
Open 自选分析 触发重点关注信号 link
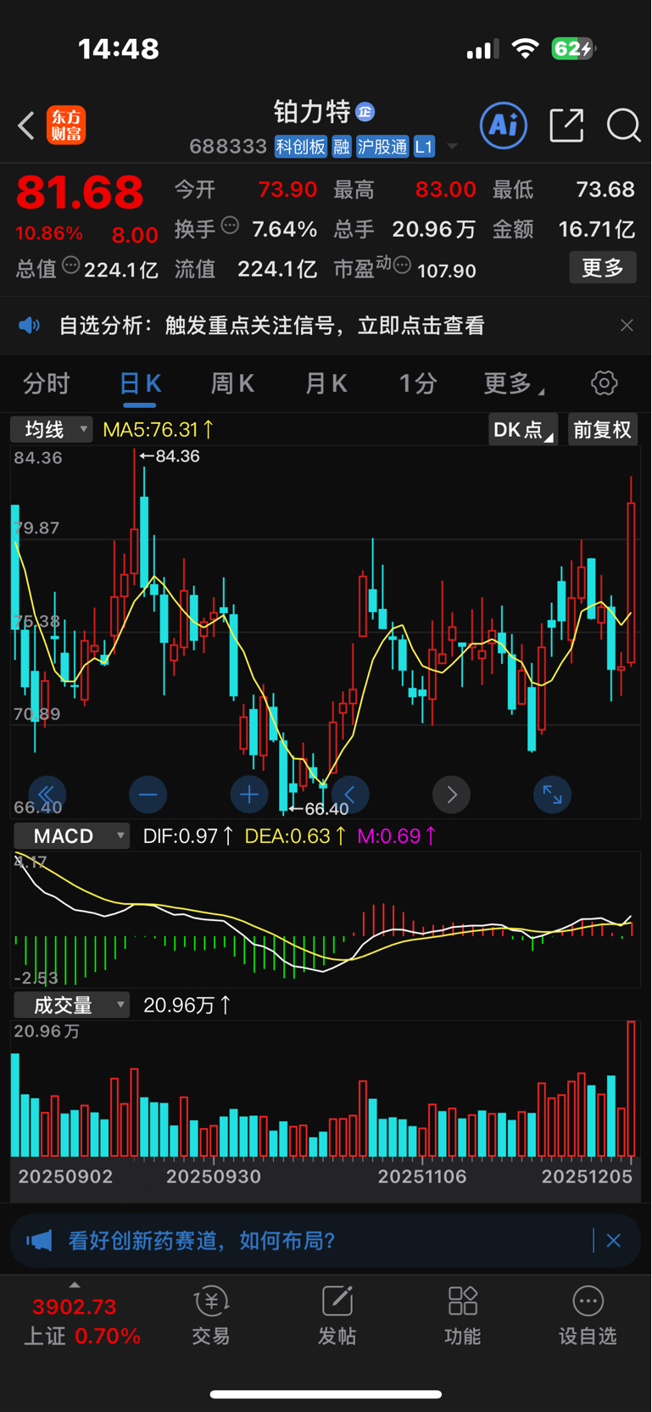(x=271, y=326)
